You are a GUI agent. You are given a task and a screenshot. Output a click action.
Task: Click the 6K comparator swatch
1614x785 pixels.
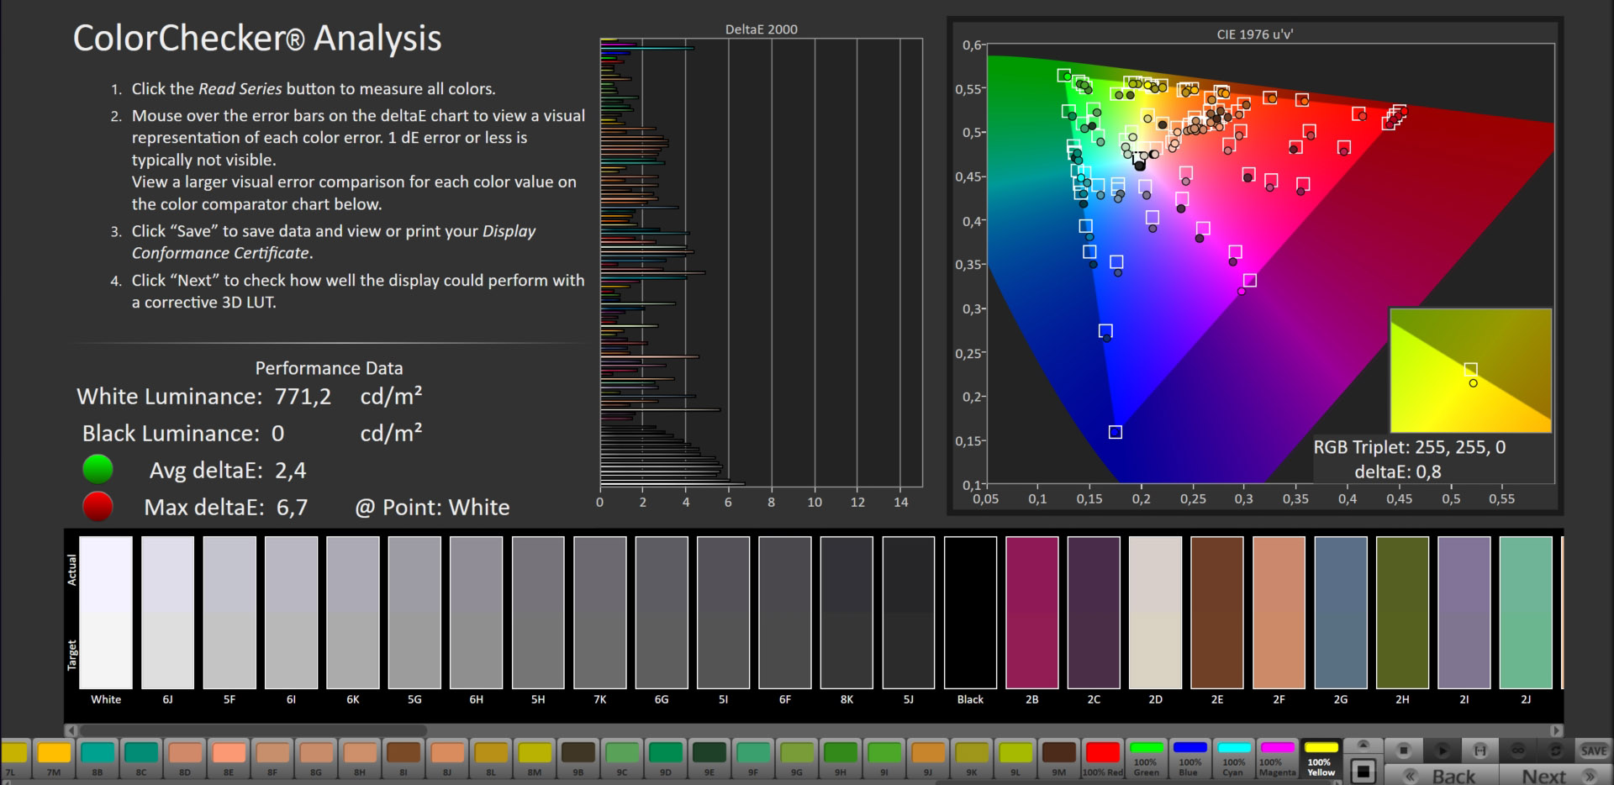353,613
